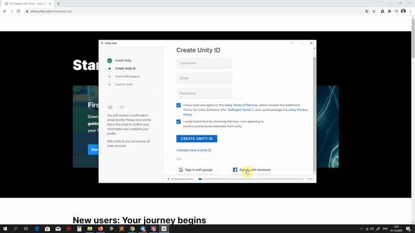Click the browser back arrow

coord(5,12)
